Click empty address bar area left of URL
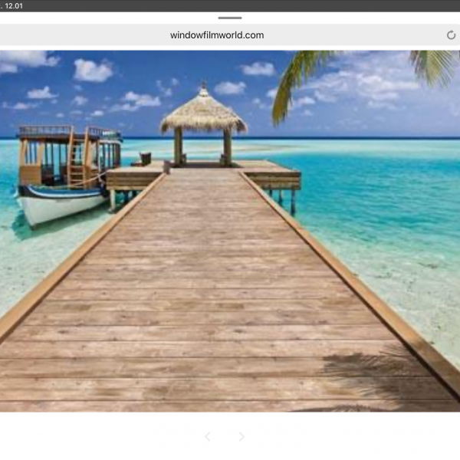This screenshot has width=460, height=460. click(x=77, y=35)
